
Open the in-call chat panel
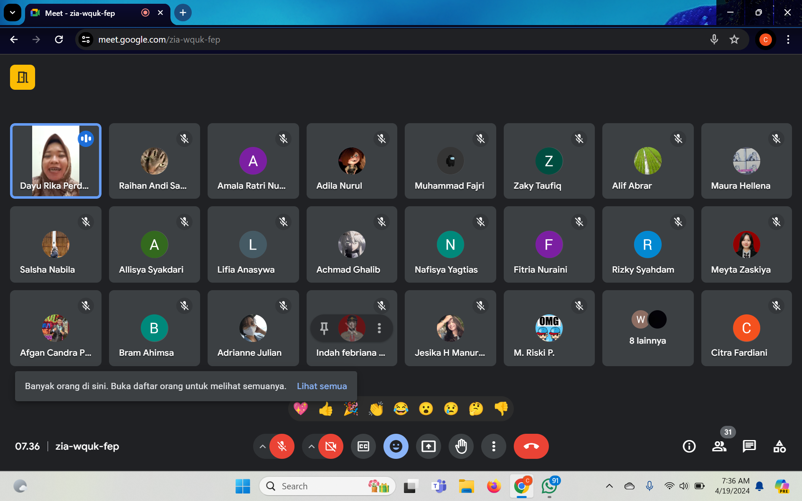coord(749,446)
